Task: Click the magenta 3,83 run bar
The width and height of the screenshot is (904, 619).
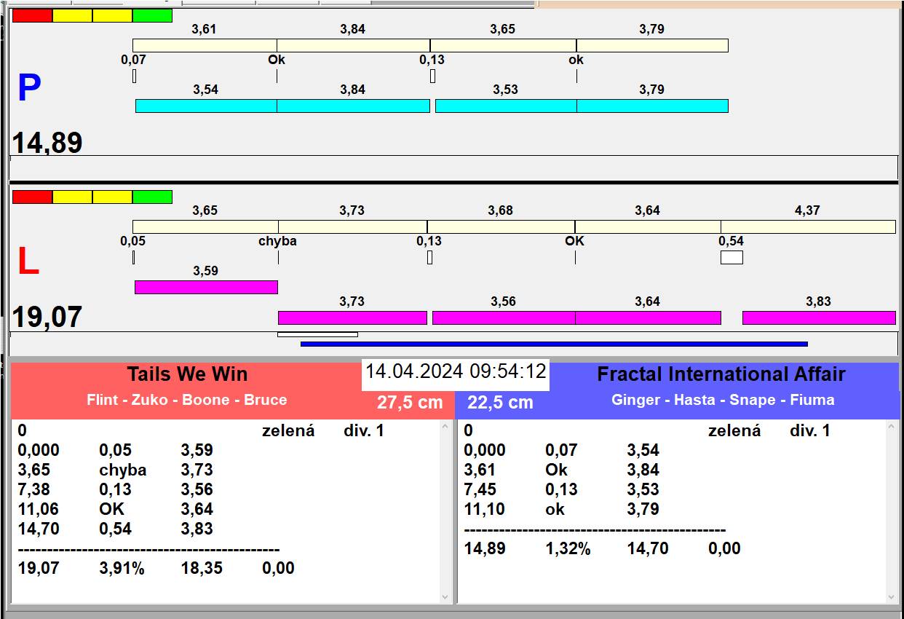Action: click(x=818, y=318)
